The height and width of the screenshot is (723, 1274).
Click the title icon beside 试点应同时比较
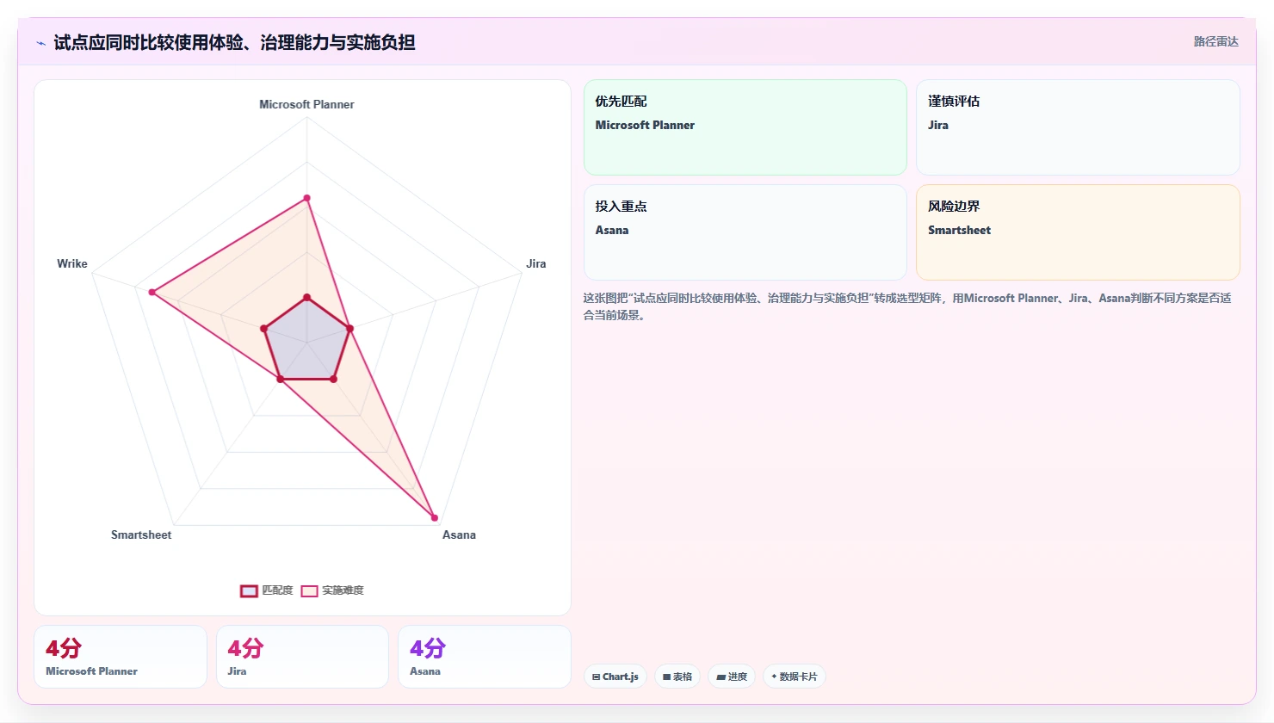click(40, 42)
